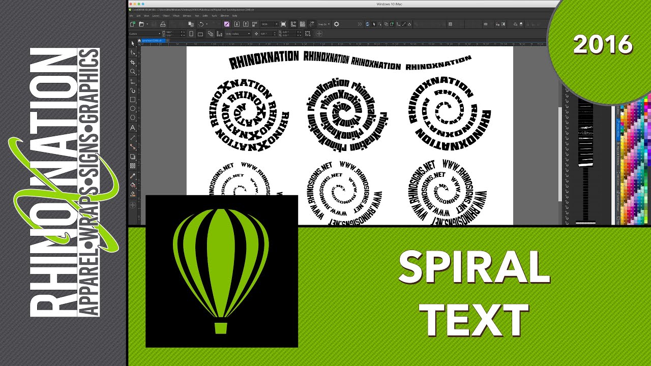Set page to landscape orientation
Screen dimensions: 651x366
200,34
